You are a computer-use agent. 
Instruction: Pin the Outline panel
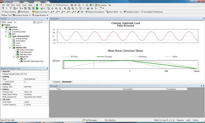point(47,19)
